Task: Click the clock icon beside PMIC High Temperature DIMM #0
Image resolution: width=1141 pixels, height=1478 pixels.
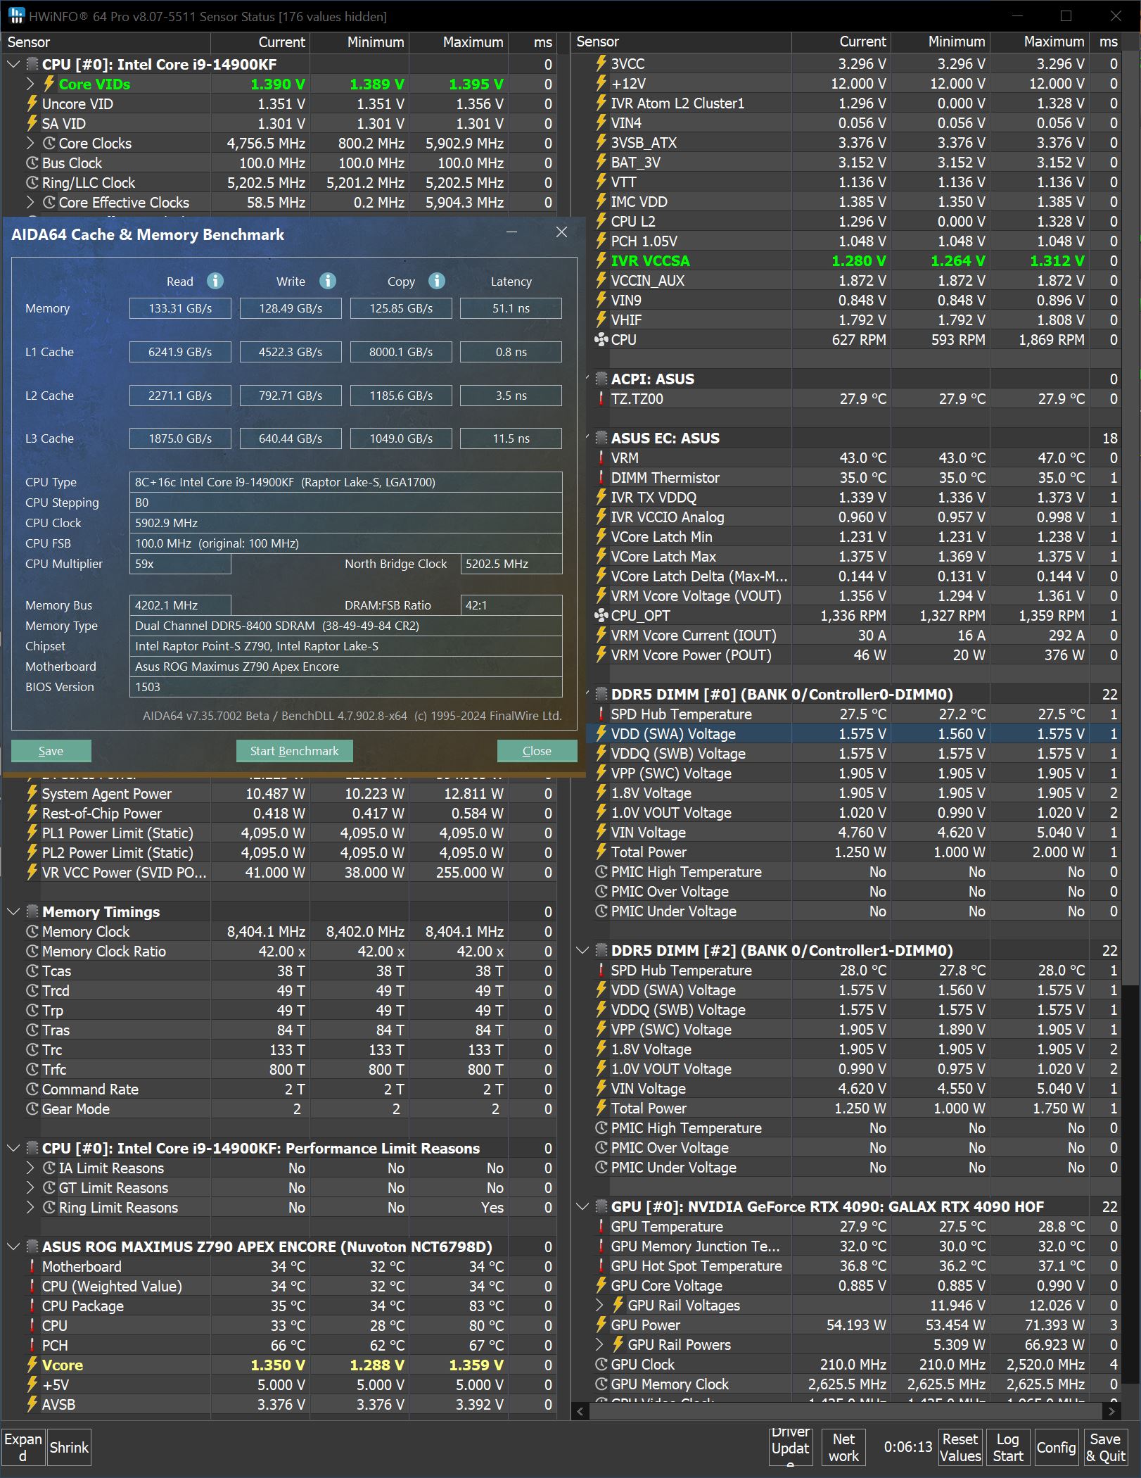Action: coord(601,871)
